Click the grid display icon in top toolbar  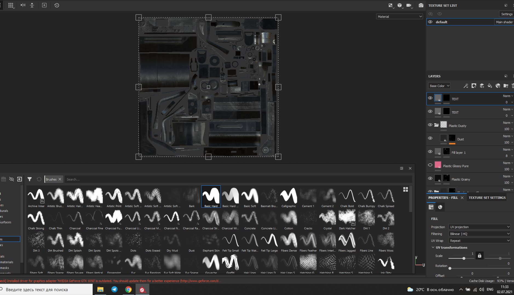11,5
